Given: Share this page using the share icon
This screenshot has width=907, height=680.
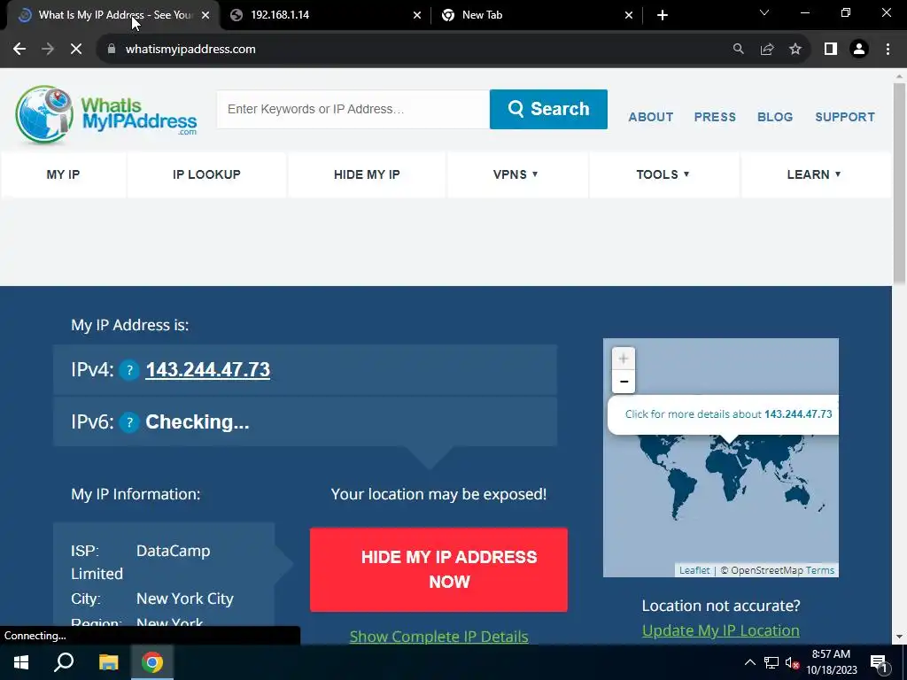Looking at the screenshot, I should [767, 50].
